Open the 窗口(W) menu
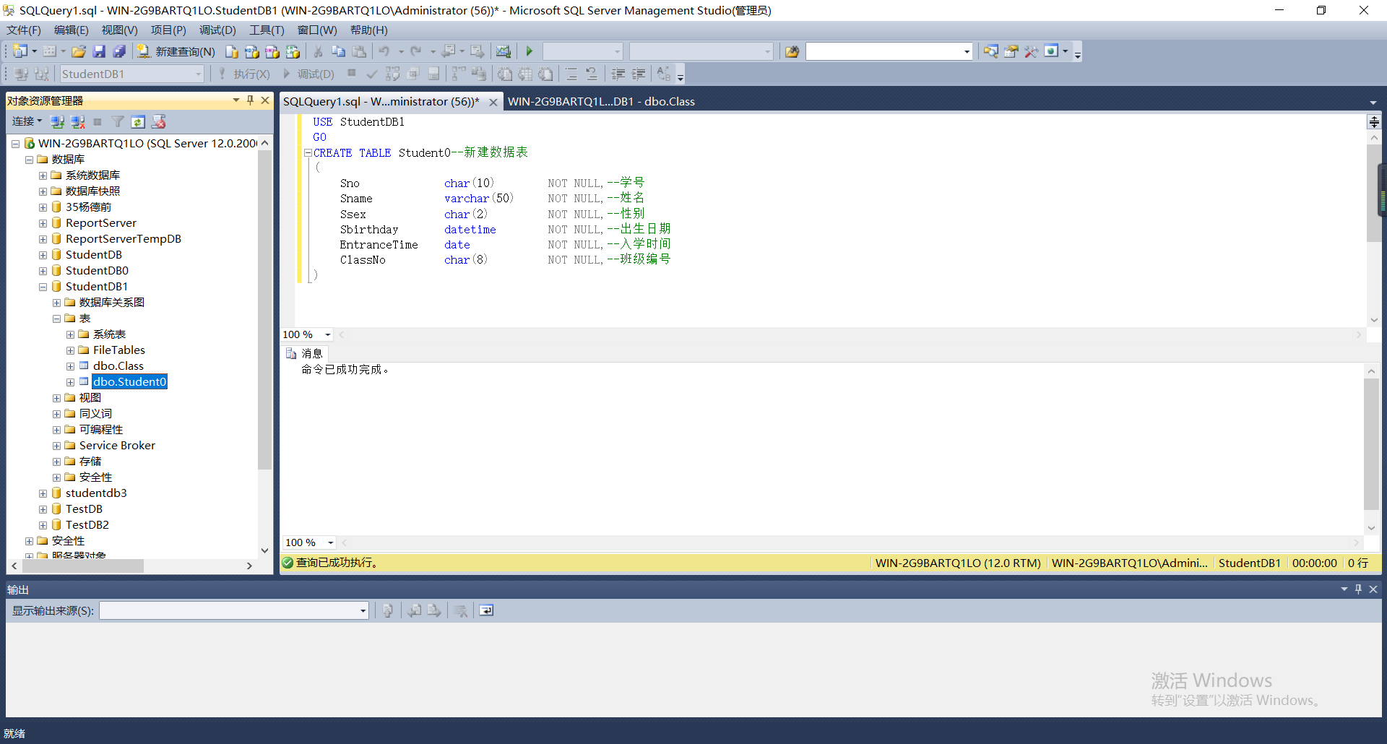This screenshot has width=1387, height=744. 317,30
